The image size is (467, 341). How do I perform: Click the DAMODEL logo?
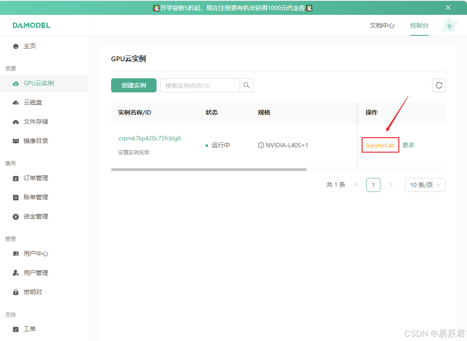click(x=31, y=25)
